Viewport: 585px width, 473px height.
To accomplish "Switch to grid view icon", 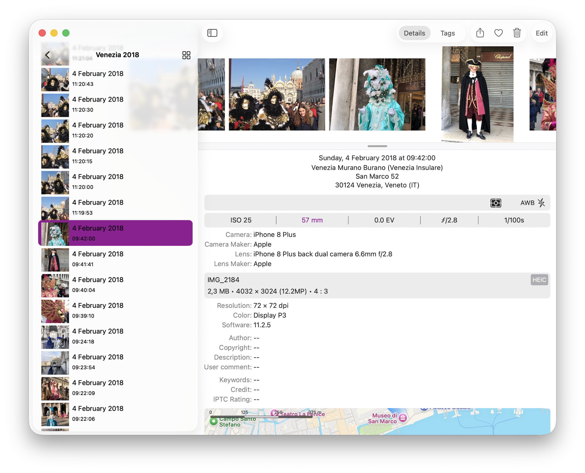I will coord(186,55).
